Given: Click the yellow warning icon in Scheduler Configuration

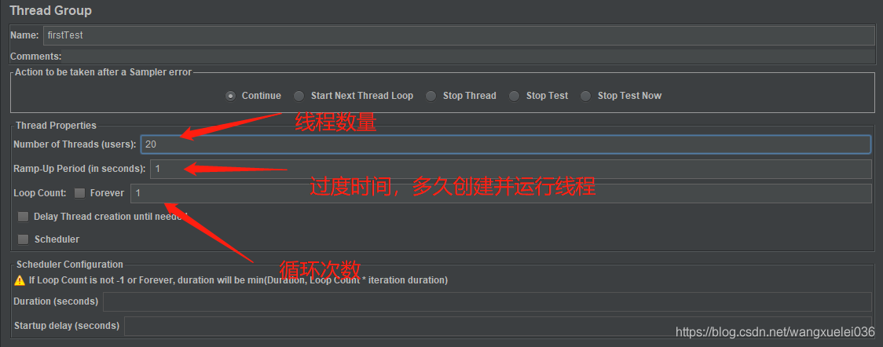Looking at the screenshot, I should pyautogui.click(x=20, y=280).
